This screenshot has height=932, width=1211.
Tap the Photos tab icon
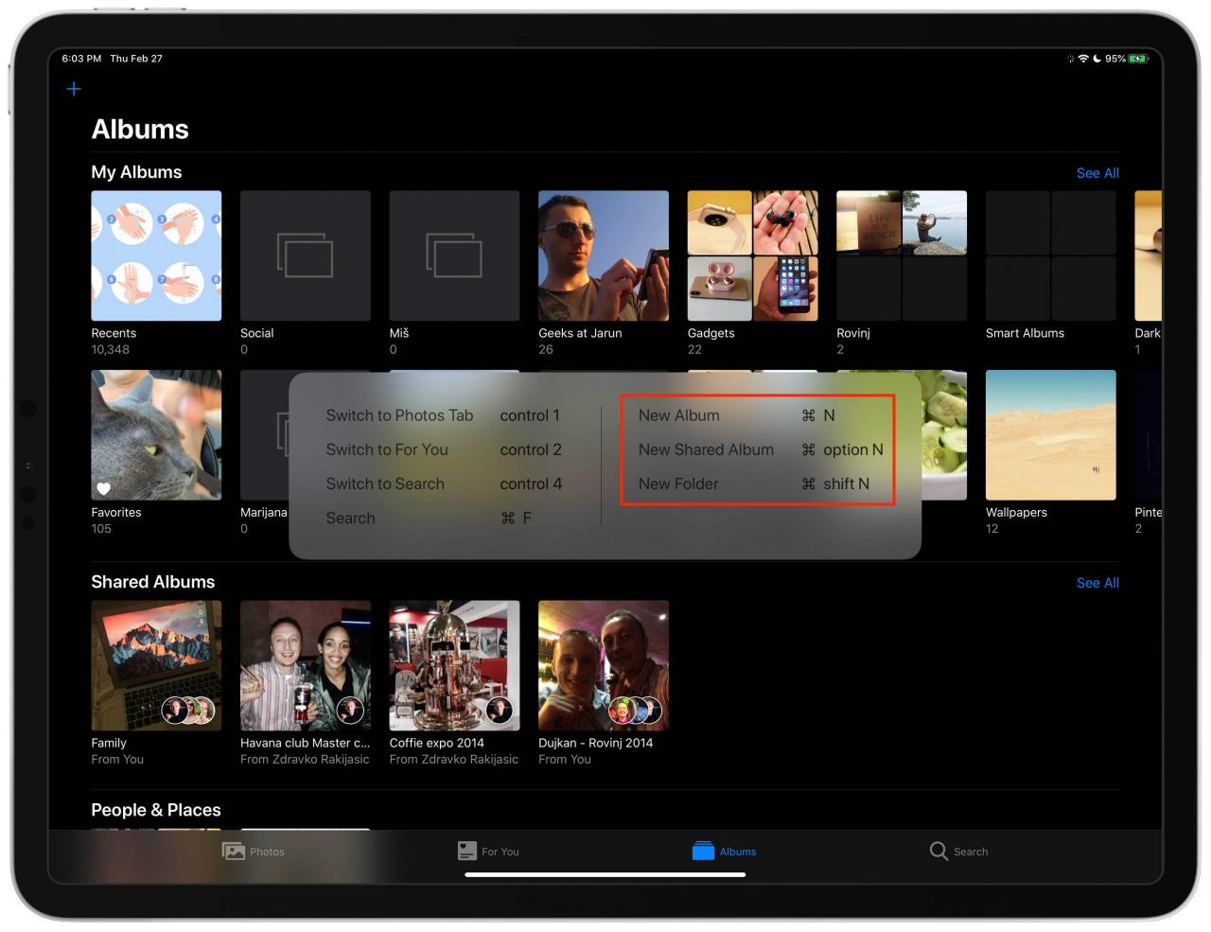click(233, 852)
